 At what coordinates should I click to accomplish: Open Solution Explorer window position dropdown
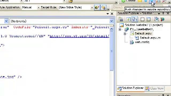[159, 14]
